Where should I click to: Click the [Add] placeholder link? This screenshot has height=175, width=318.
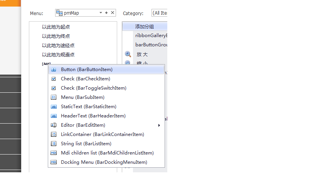(46, 64)
